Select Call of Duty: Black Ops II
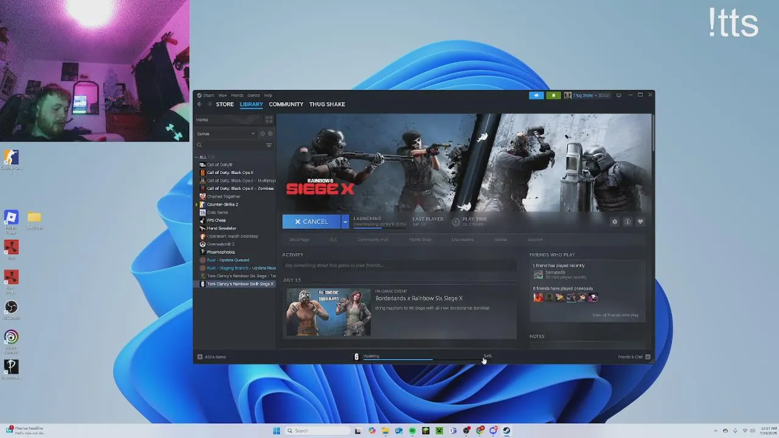This screenshot has width=779, height=438. pos(230,173)
